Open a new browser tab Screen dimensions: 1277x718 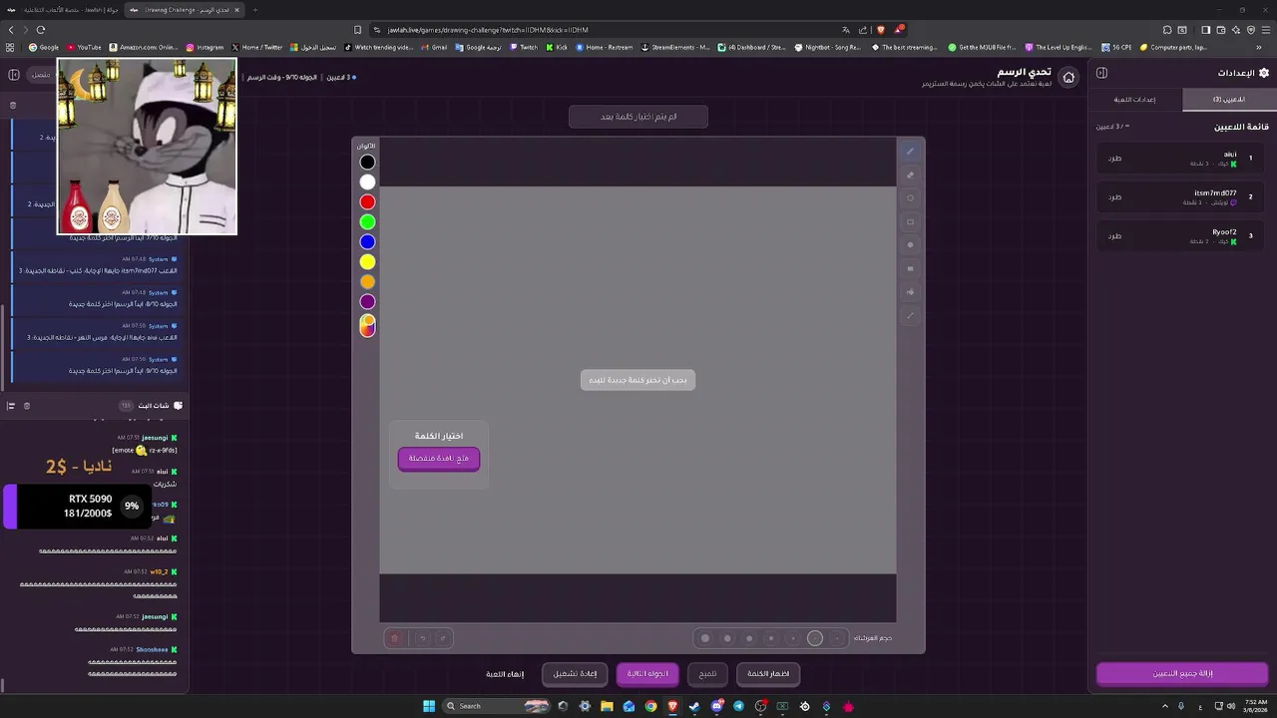255,10
